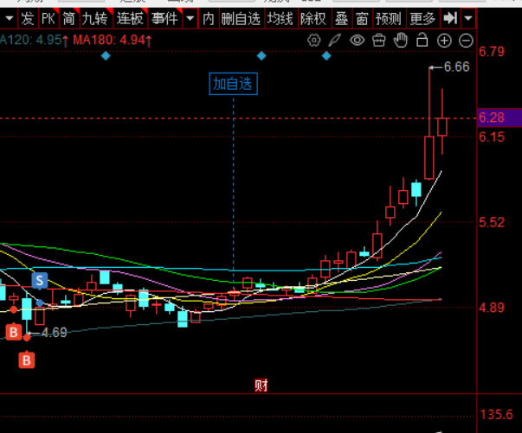Zoom in with the plus circle icon
This screenshot has height=433, width=522.
coord(444,41)
